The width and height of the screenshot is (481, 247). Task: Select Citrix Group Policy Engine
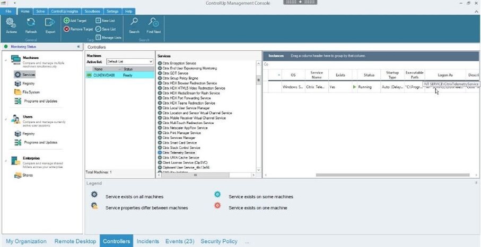[178, 78]
